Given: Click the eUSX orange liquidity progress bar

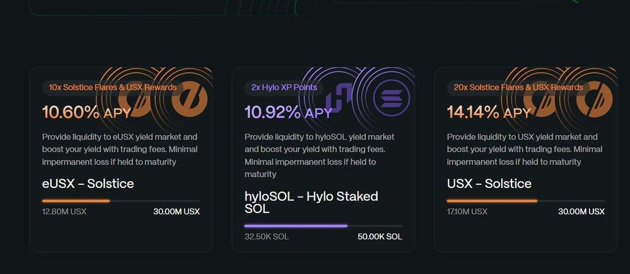Looking at the screenshot, I should [120, 200].
